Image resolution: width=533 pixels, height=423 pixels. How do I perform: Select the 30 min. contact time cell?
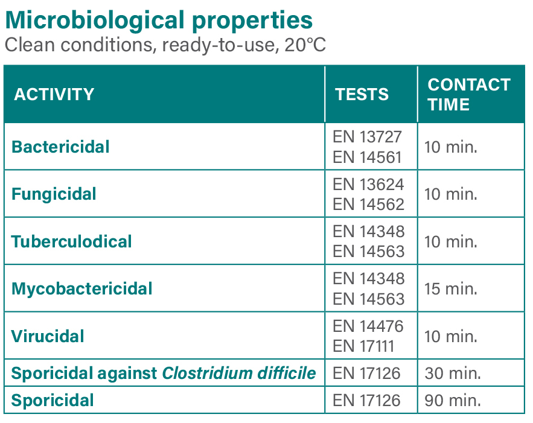453,374
